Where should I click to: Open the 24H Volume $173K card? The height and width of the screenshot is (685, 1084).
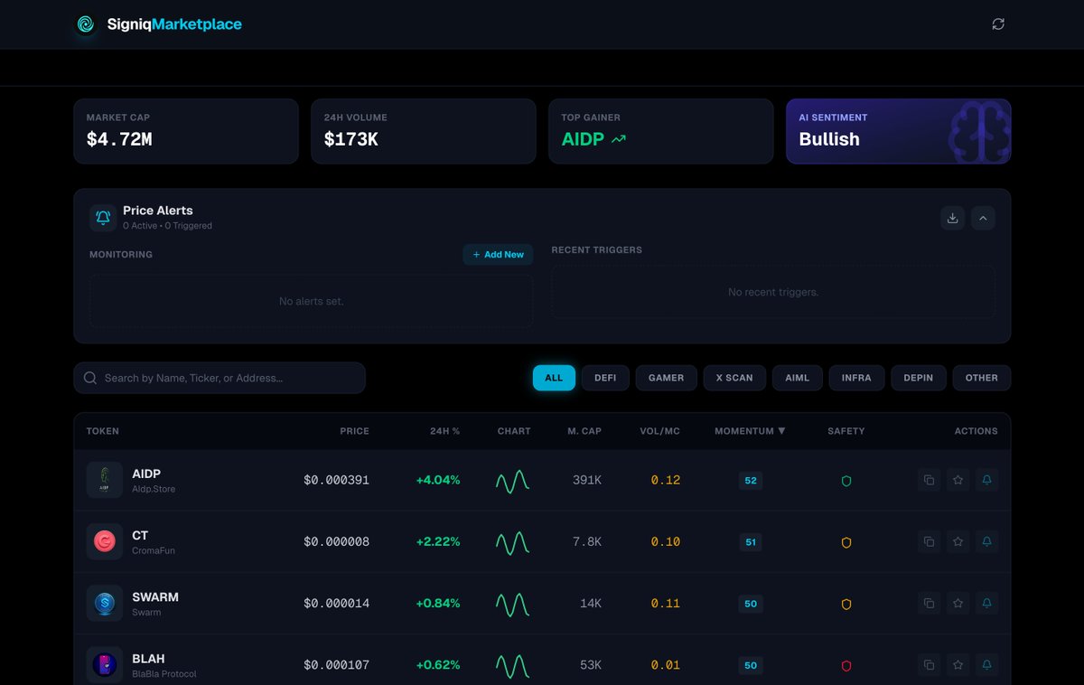click(424, 131)
